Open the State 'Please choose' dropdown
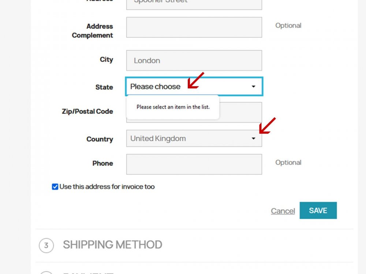The image size is (366, 274). (183, 87)
